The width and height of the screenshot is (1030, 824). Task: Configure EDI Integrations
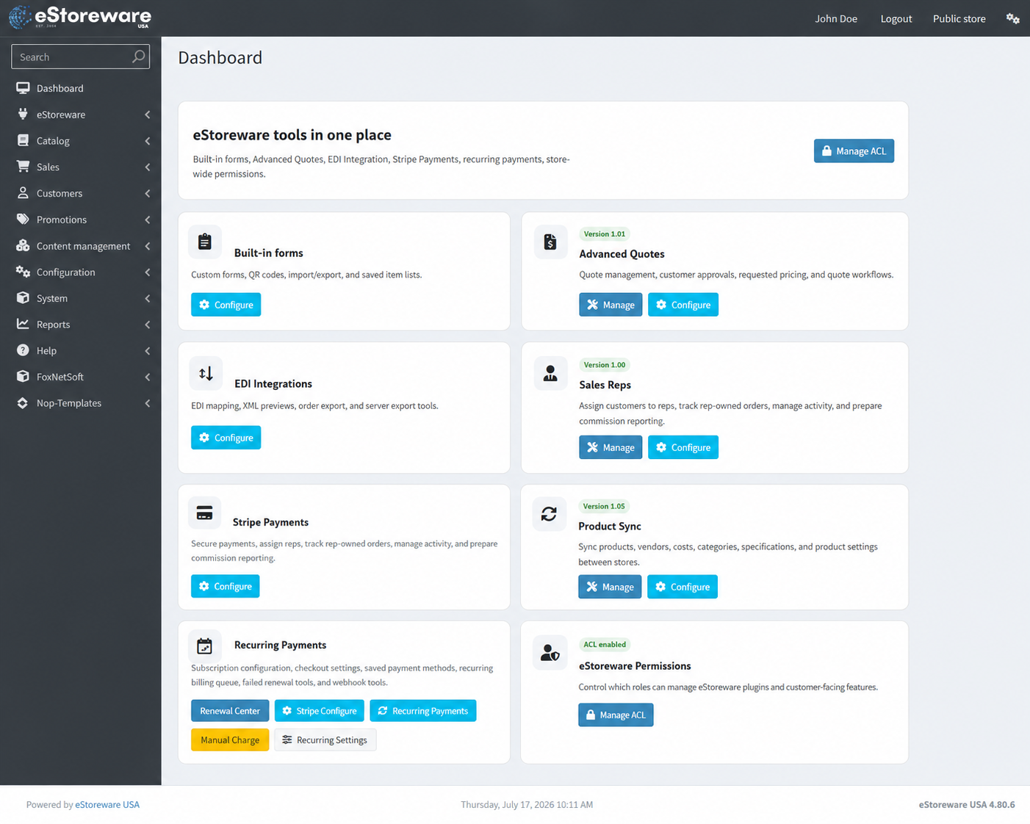pos(226,438)
